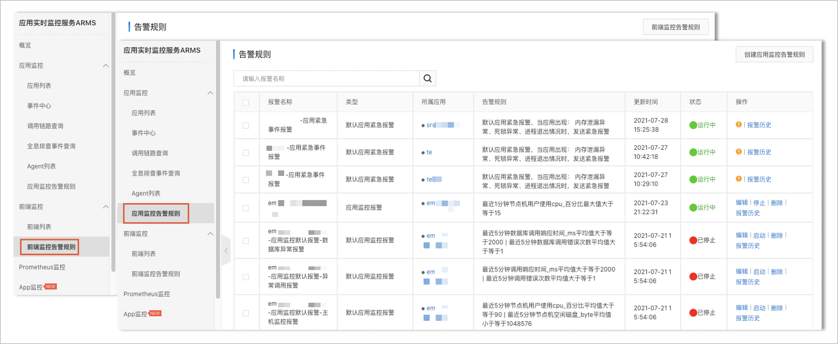Collapse 应用监控 section in the back window sidebar
This screenshot has width=838, height=344.
[x=106, y=66]
